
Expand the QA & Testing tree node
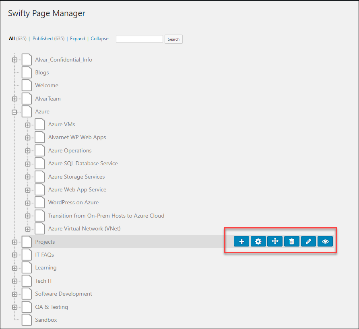pos(14,307)
